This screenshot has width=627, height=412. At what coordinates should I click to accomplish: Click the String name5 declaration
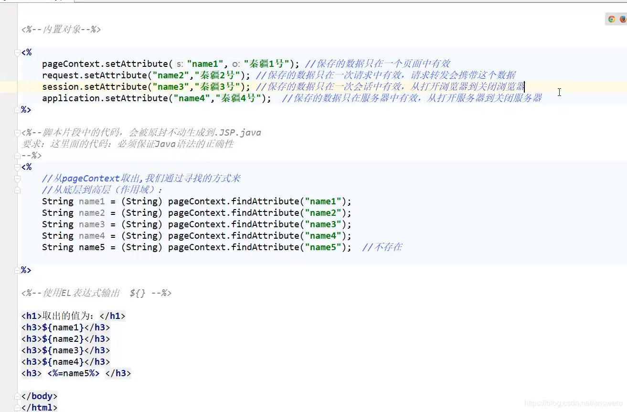197,247
